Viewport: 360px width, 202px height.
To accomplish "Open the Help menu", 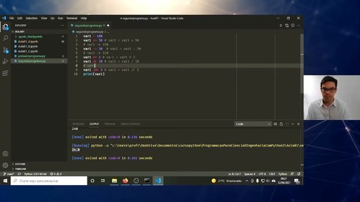I will tap(84, 18).
